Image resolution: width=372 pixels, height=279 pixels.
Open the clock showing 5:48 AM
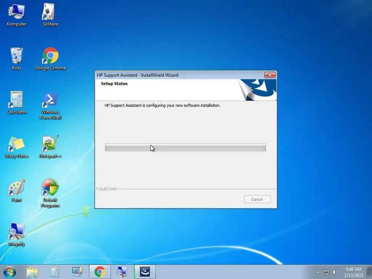point(353,272)
